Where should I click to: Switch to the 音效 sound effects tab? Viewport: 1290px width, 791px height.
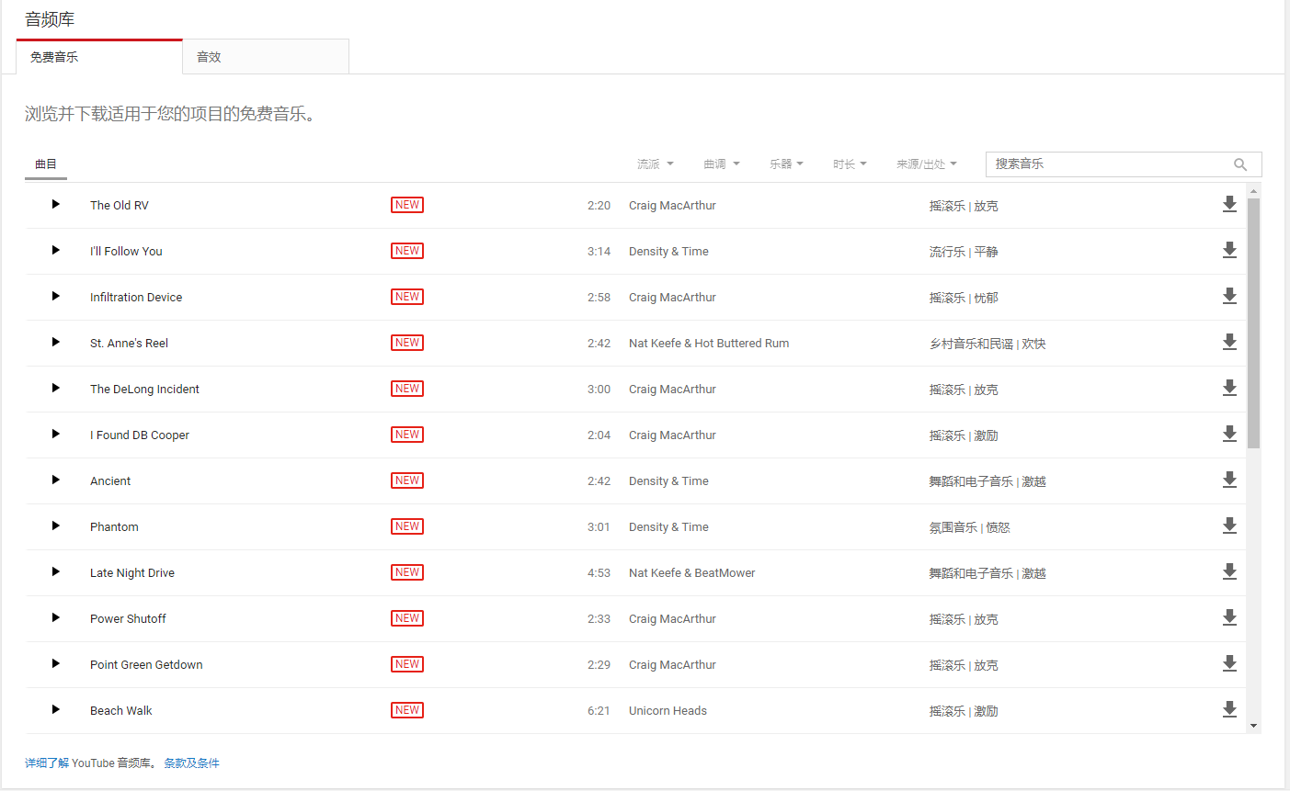265,57
